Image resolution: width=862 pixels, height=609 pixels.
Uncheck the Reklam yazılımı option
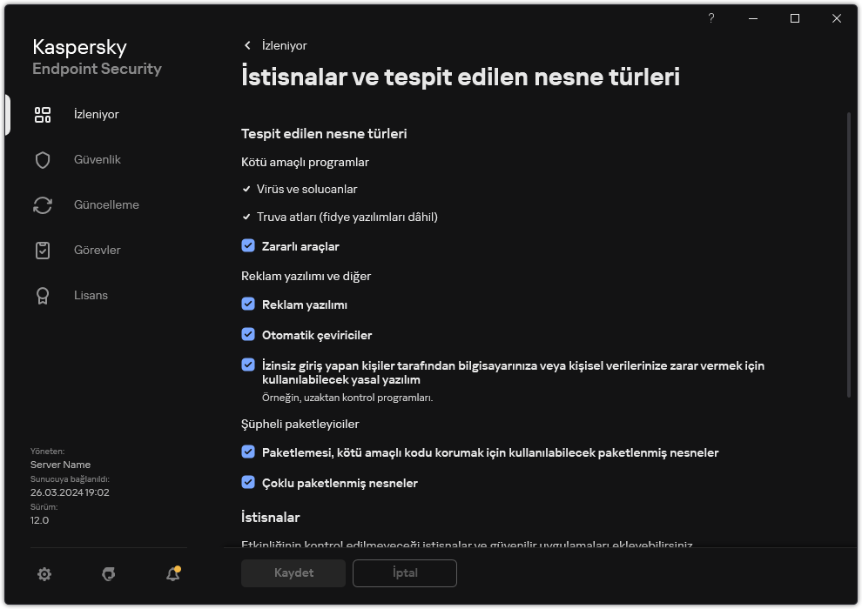tap(249, 304)
